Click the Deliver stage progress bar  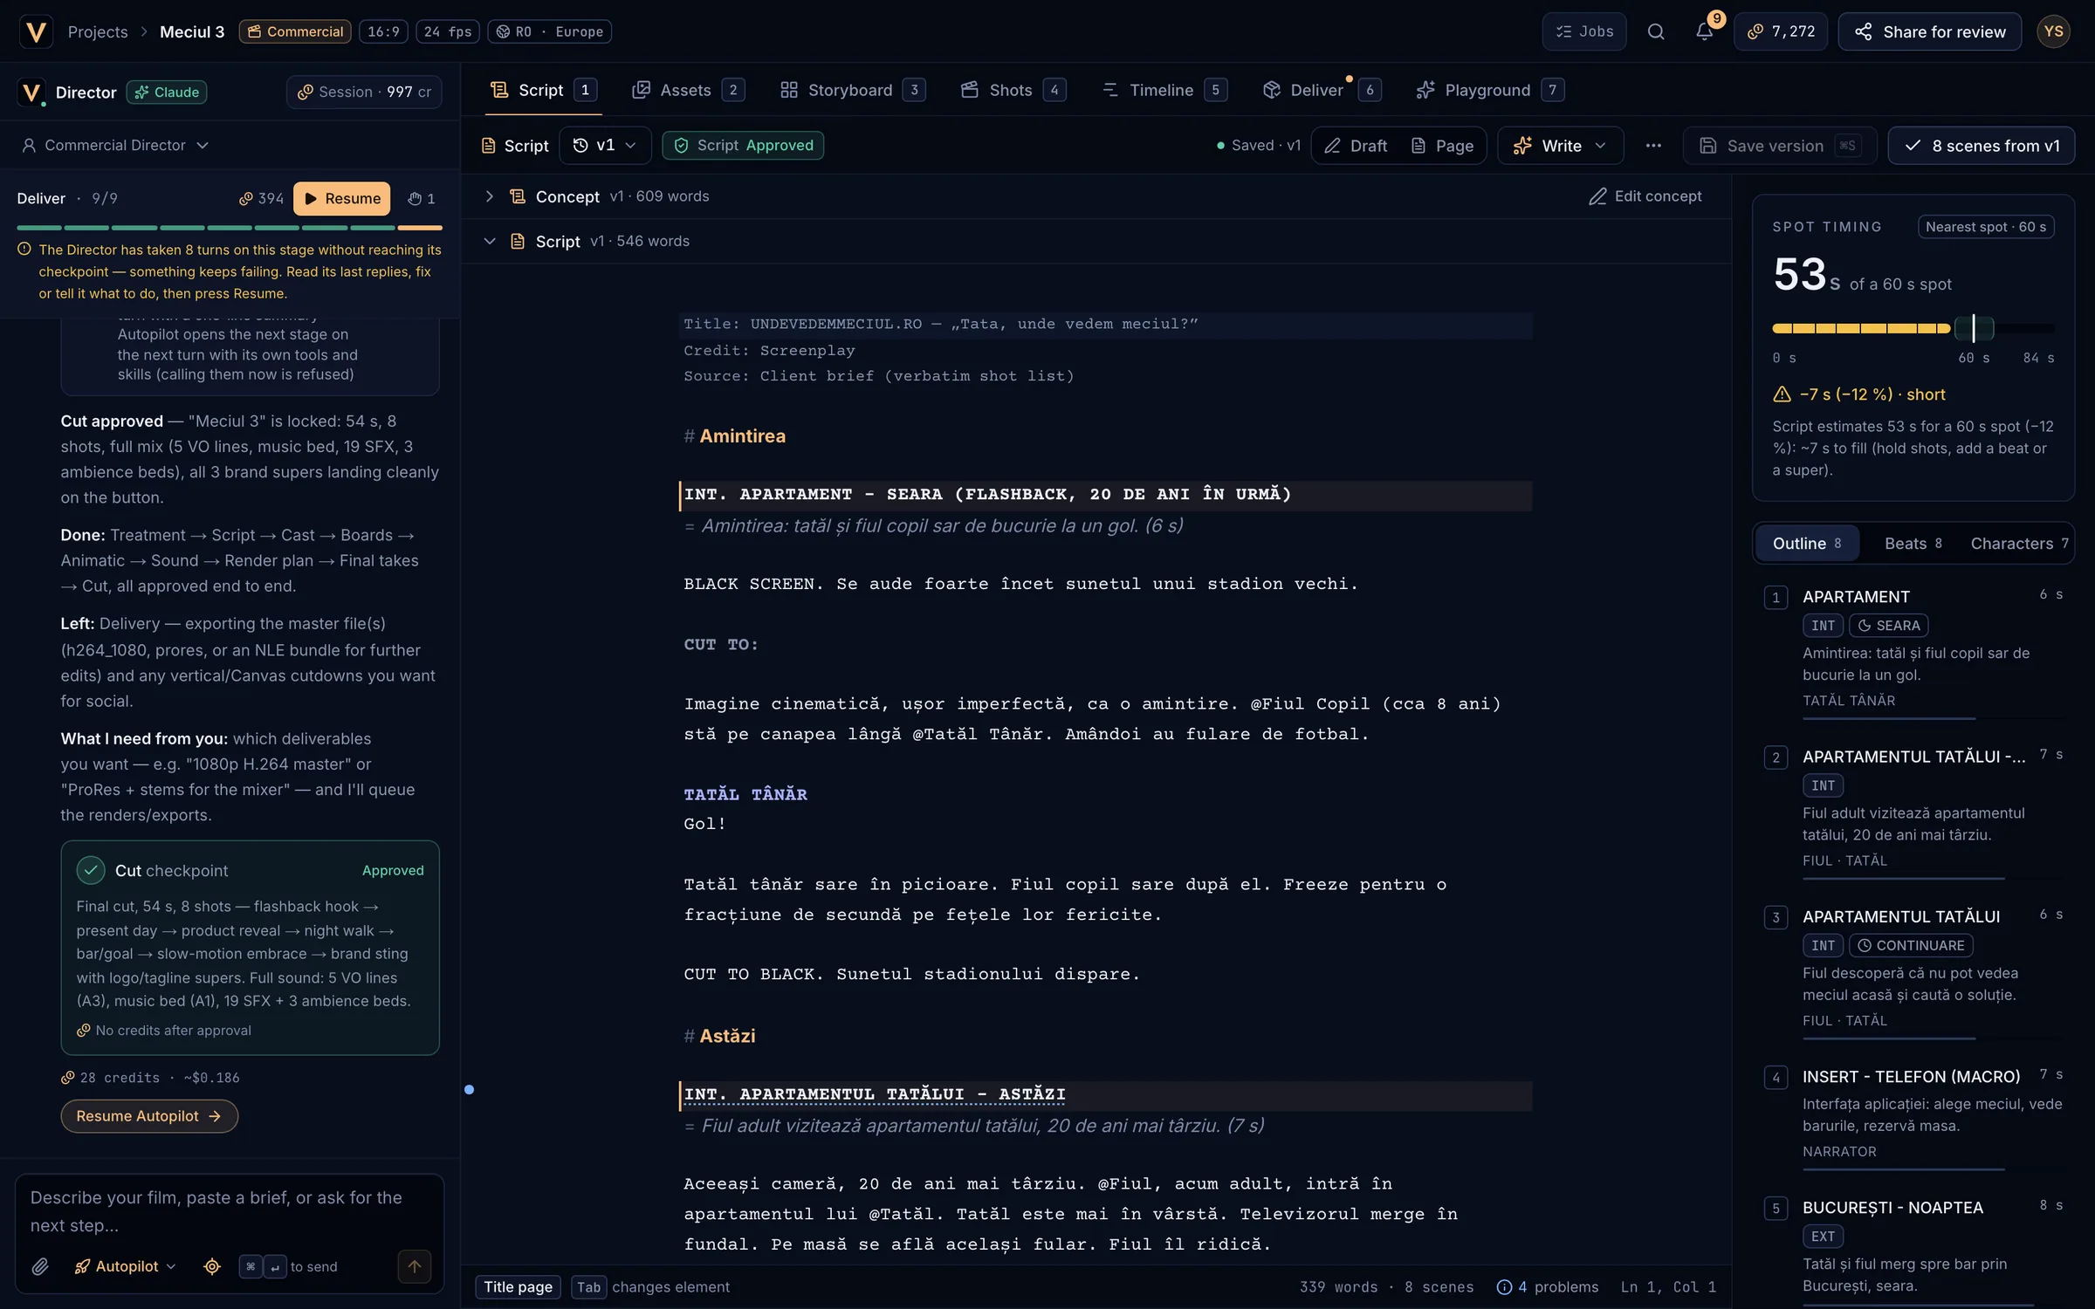click(230, 228)
